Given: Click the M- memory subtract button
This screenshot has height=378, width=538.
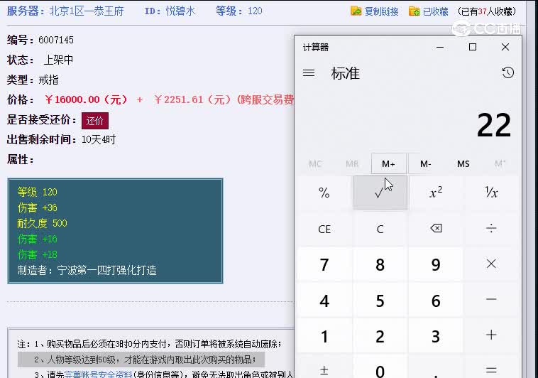Looking at the screenshot, I should click(425, 164).
